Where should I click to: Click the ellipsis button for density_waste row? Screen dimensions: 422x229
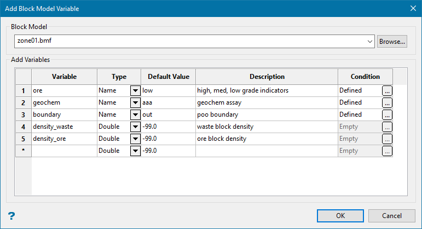pyautogui.click(x=387, y=127)
